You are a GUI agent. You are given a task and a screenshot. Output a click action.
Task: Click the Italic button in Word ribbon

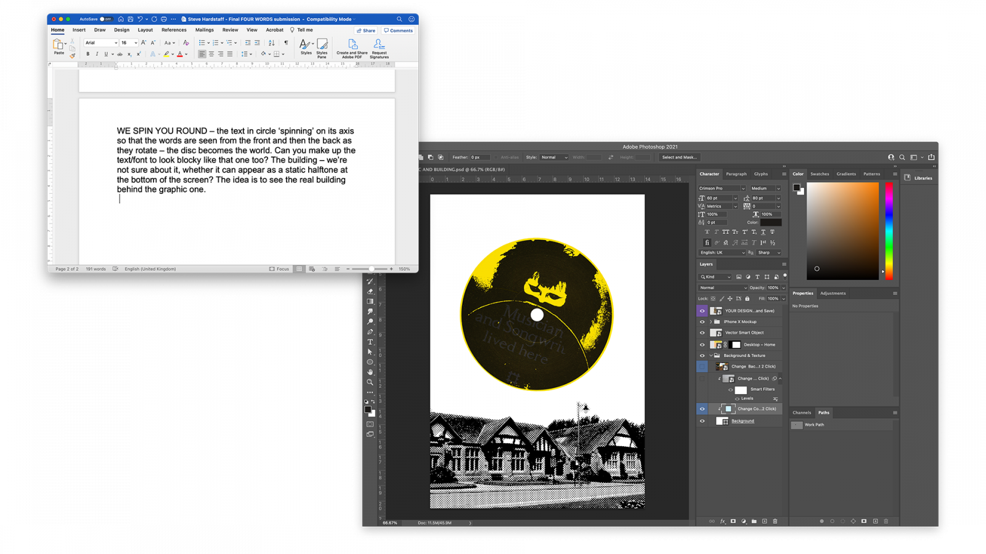point(97,54)
